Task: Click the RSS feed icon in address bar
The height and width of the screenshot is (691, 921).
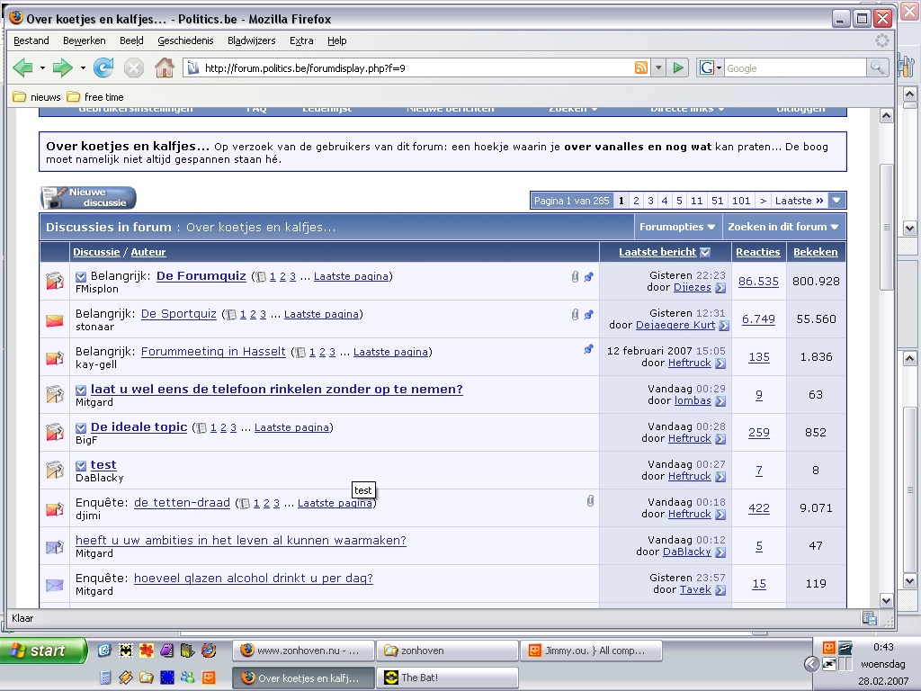Action: pos(641,68)
